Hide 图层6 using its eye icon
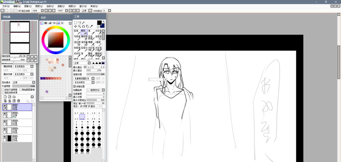The height and width of the screenshot is (162, 341). coord(5,113)
